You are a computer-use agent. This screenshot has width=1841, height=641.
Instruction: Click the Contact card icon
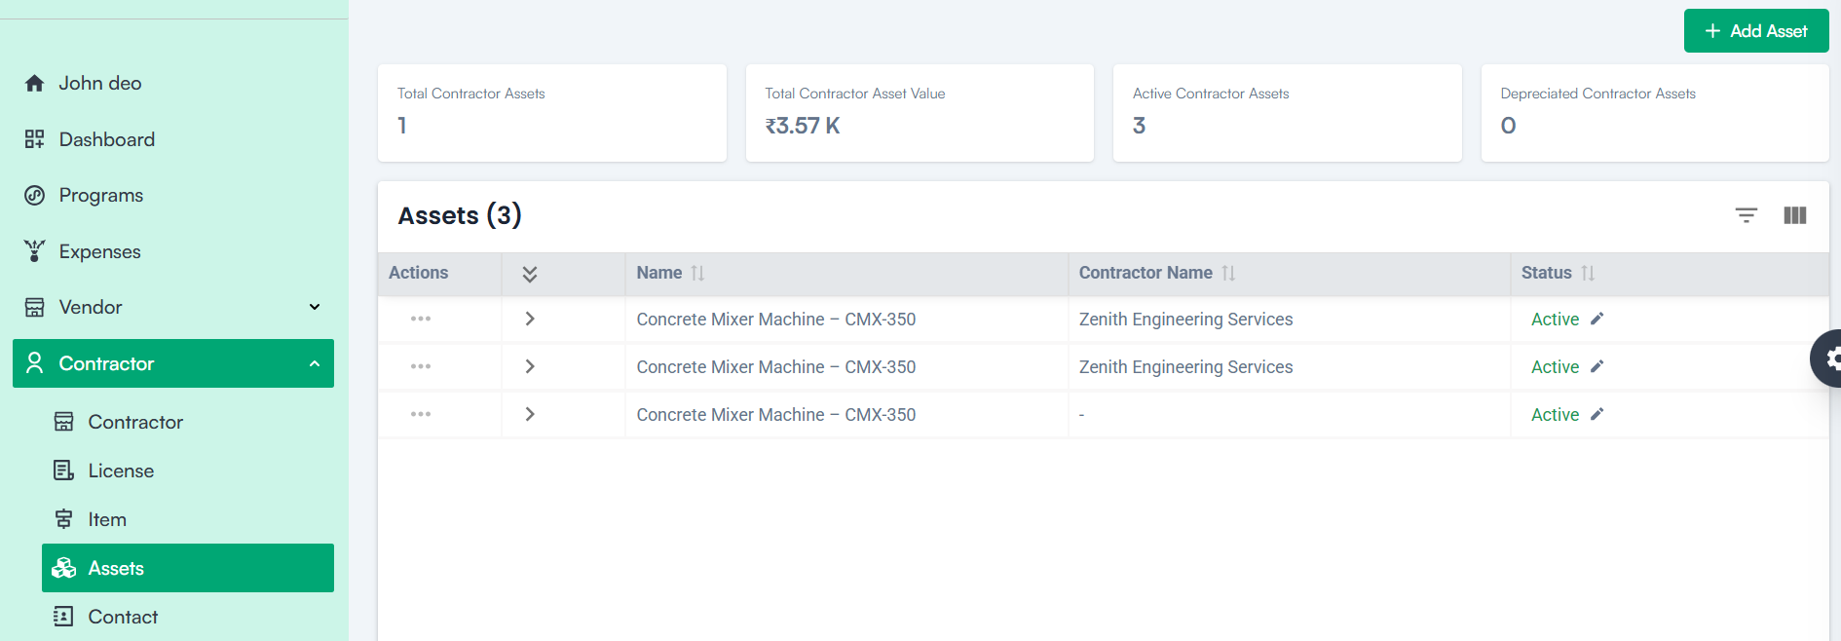point(64,617)
